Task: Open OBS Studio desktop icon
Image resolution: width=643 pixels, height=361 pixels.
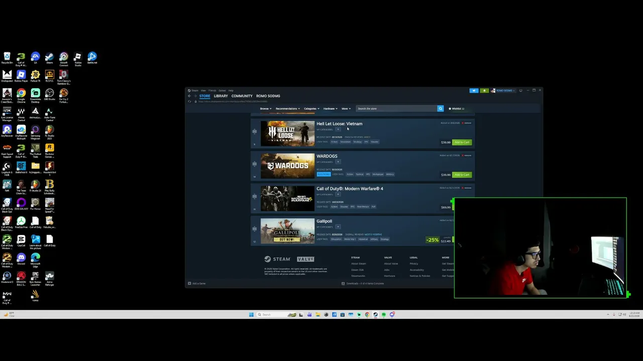Action: [49, 95]
